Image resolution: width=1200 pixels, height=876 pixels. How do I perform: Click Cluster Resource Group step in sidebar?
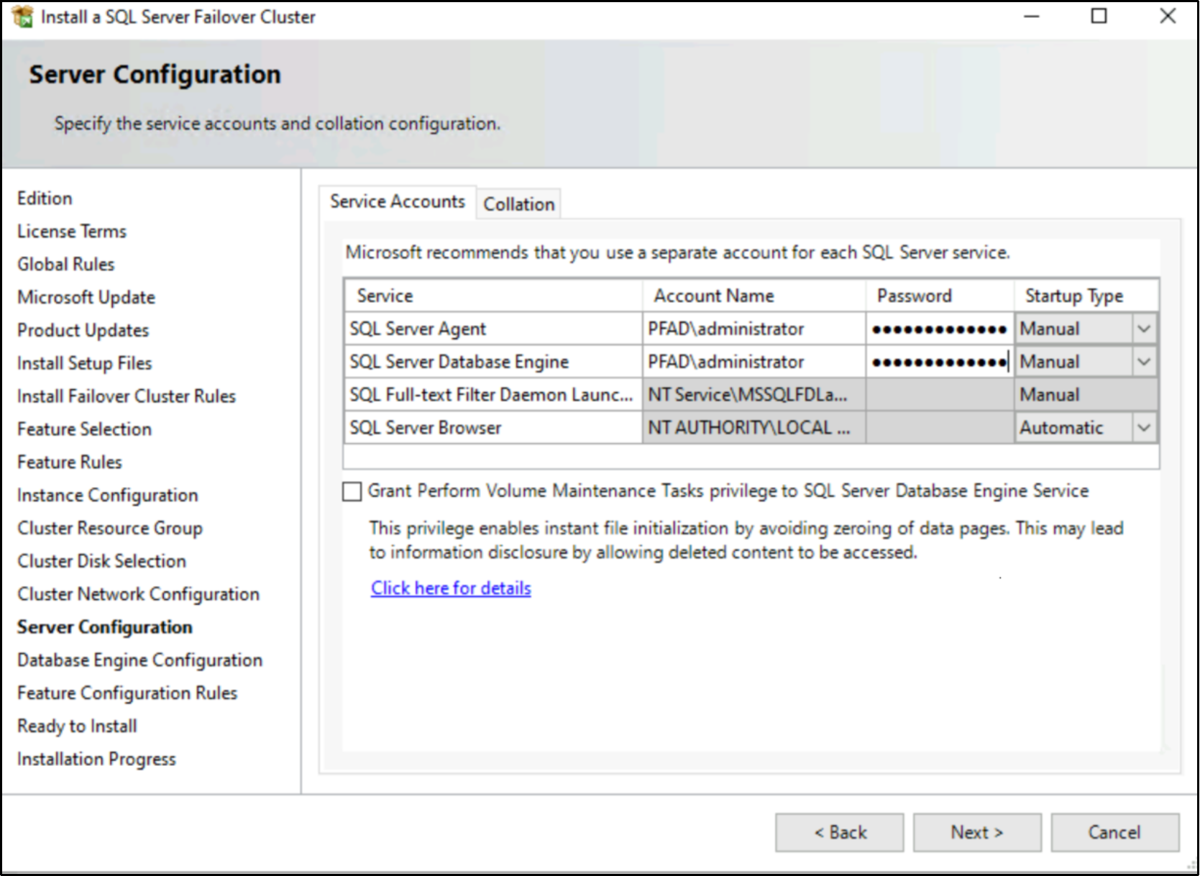(x=110, y=529)
